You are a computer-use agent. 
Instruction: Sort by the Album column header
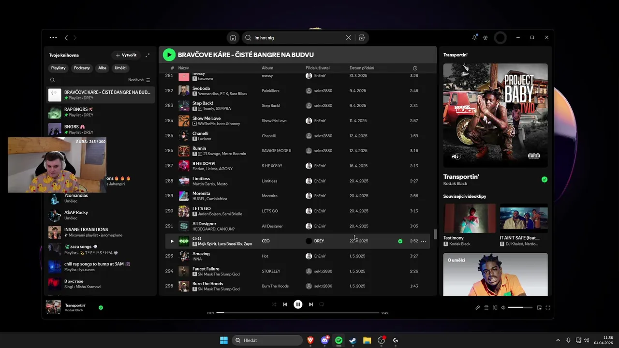coord(267,68)
